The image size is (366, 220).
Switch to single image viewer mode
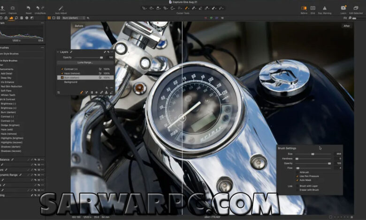pyautogui.click(x=53, y=18)
